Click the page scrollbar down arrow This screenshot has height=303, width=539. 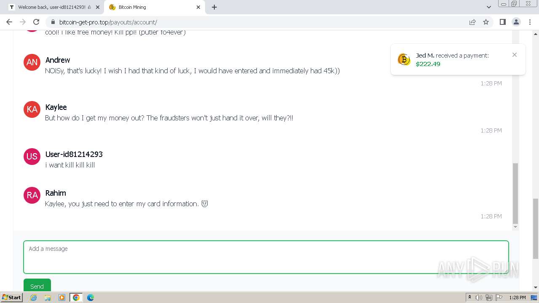click(x=536, y=287)
